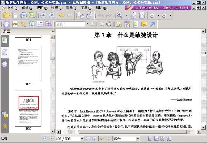207x143 pixels.
Task: Click the Zoom Out minus button
Action: click(x=152, y=15)
